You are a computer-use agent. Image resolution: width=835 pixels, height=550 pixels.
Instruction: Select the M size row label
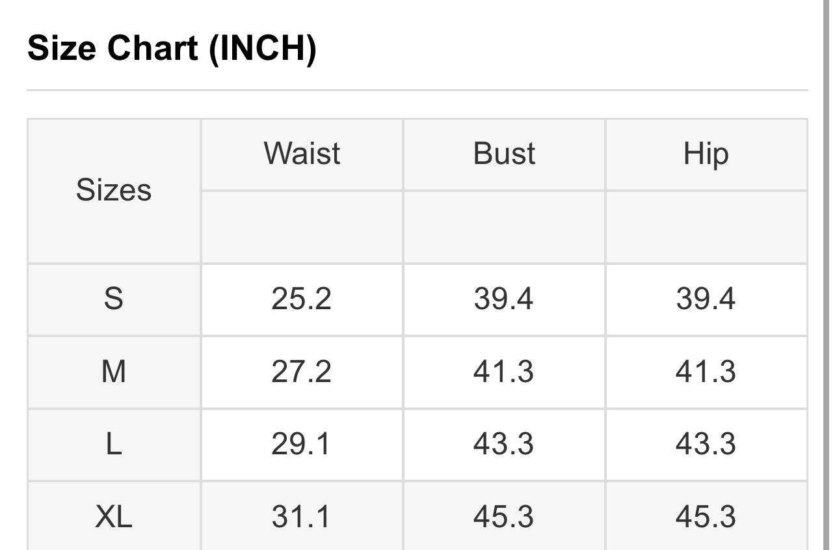click(114, 372)
